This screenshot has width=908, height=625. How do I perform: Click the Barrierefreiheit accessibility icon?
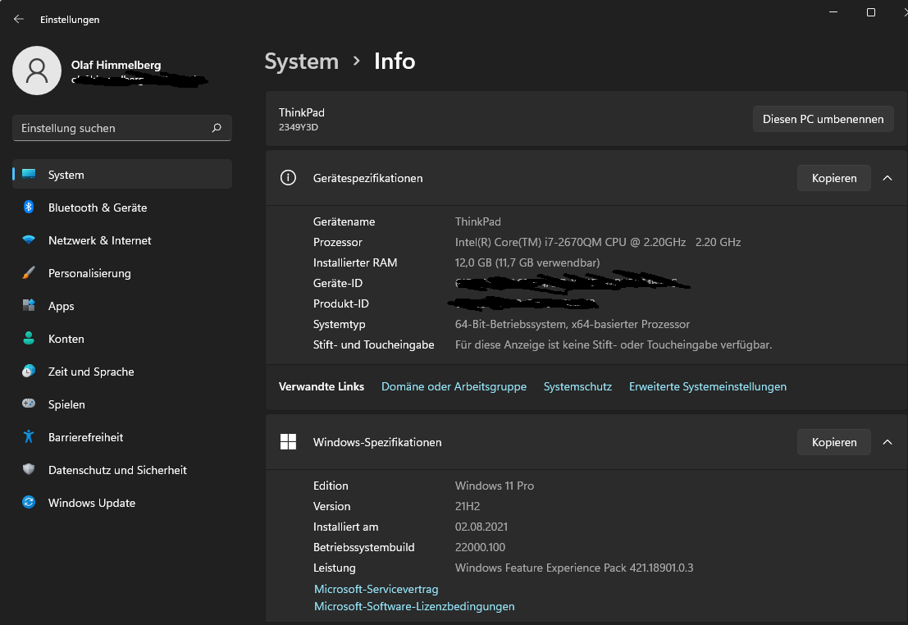tap(29, 436)
